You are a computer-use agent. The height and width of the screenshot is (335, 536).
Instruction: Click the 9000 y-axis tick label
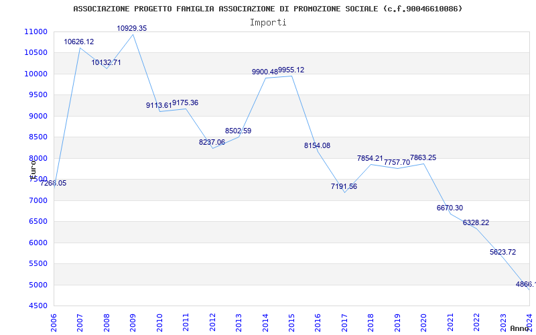coord(38,116)
